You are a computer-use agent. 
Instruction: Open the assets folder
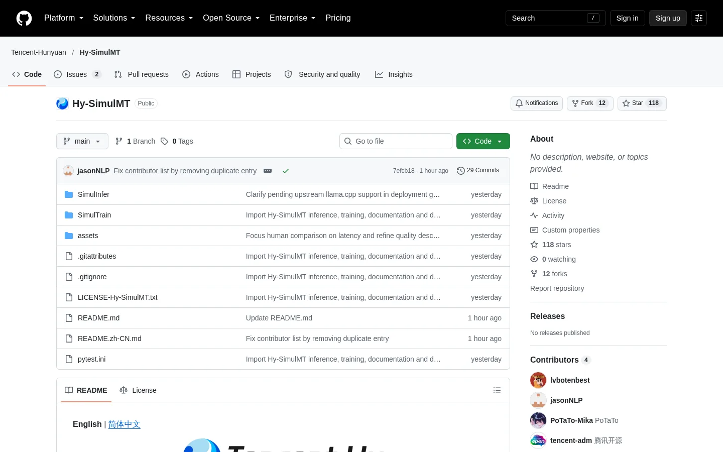(88, 236)
